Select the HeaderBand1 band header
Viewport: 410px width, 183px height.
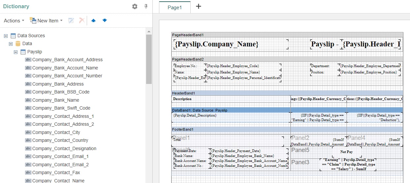tap(287, 93)
